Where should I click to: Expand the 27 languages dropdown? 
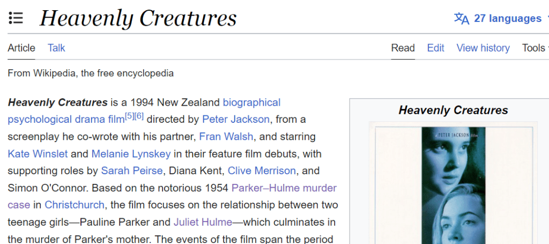(507, 19)
